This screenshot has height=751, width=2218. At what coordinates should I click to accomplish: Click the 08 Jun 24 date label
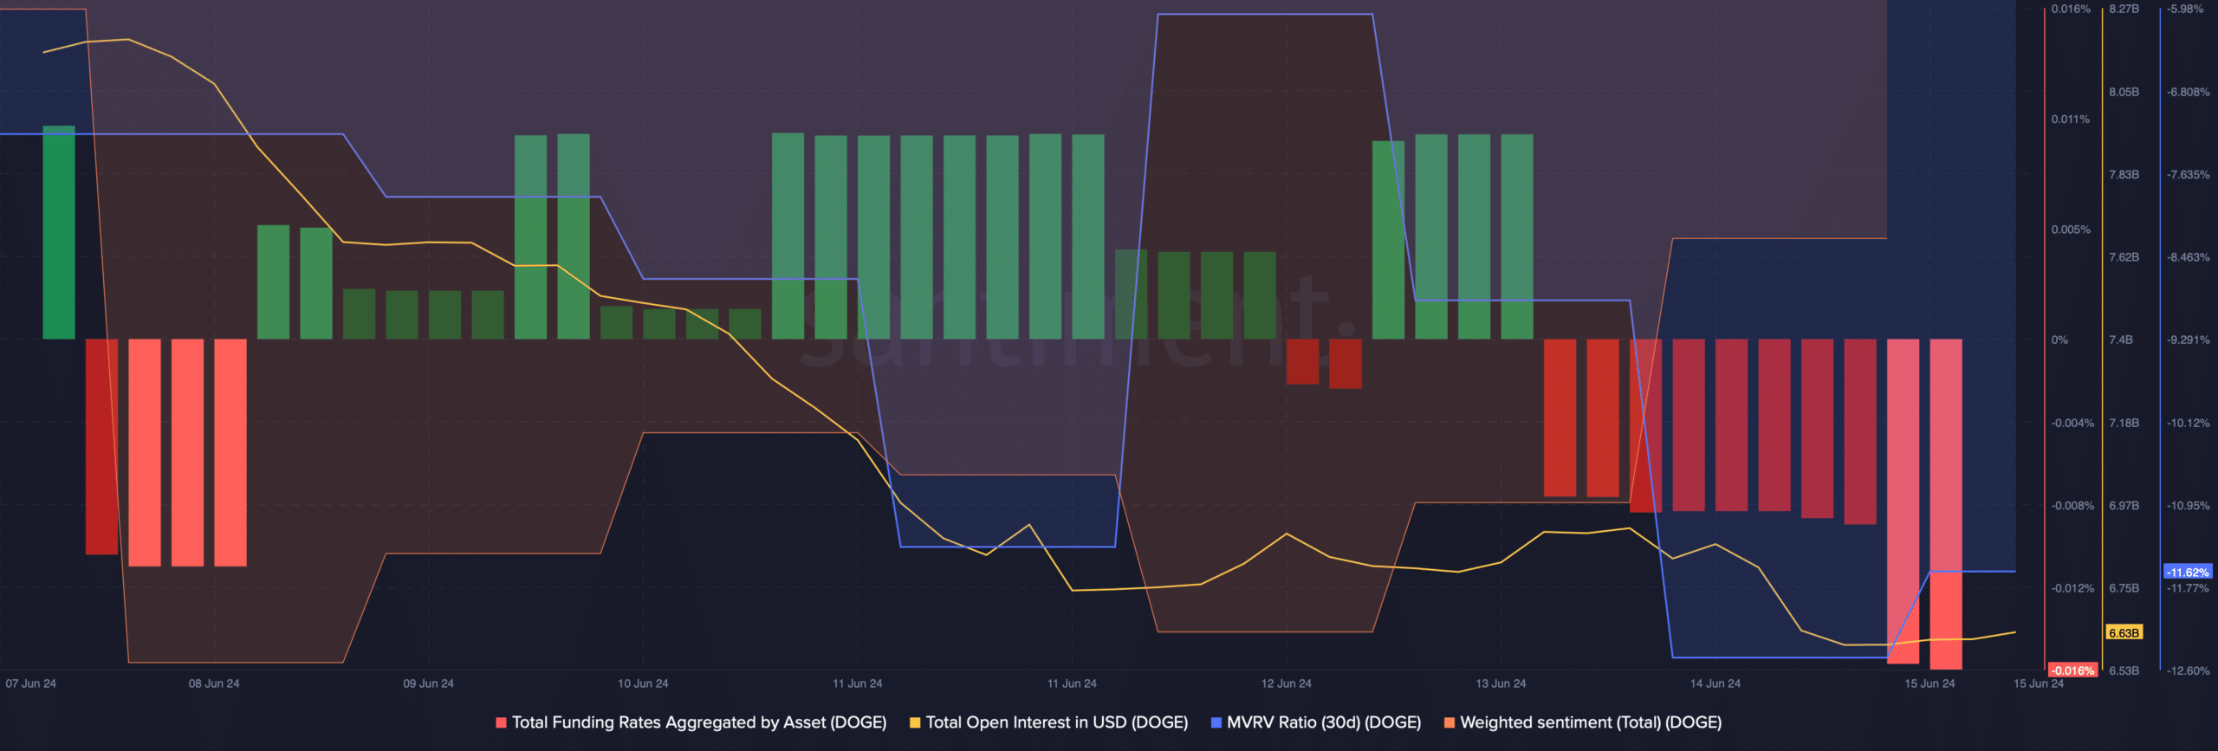pyautogui.click(x=214, y=683)
